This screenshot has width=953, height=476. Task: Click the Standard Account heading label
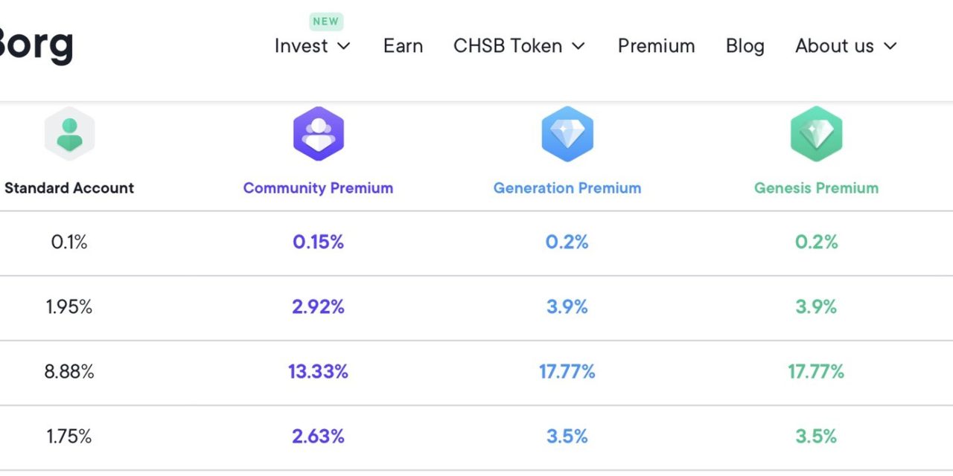tap(69, 188)
